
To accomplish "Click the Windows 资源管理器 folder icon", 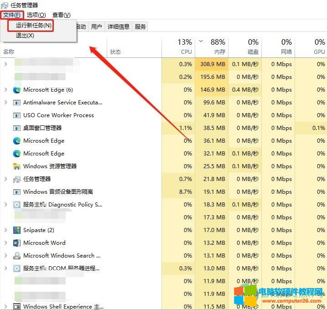I will (17, 166).
